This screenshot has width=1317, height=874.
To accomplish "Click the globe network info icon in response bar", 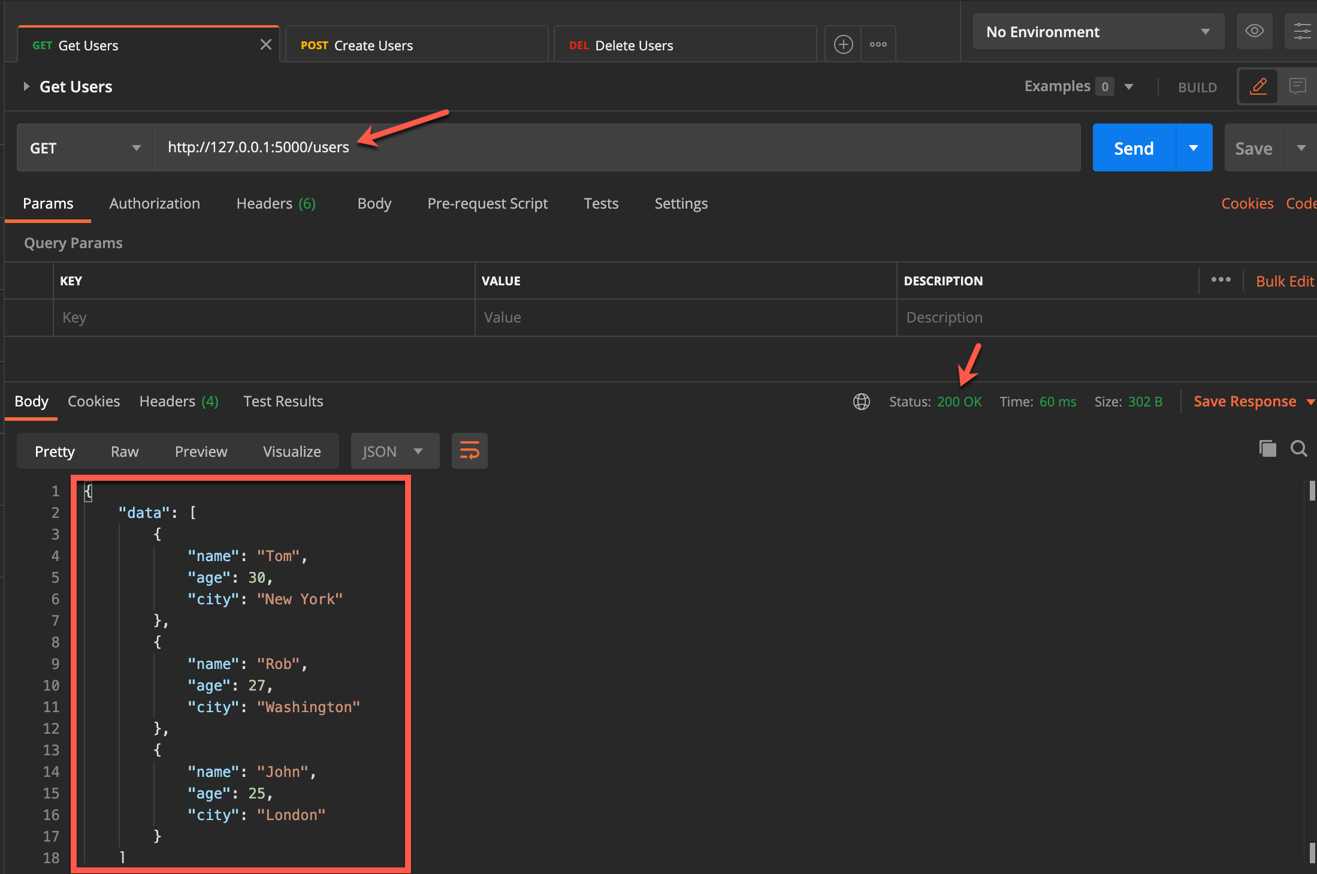I will tap(861, 402).
